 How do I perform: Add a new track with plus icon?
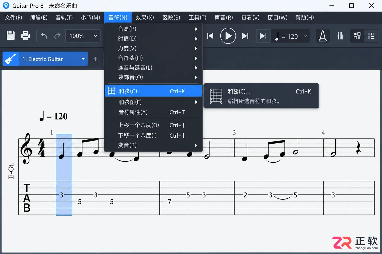[95, 59]
